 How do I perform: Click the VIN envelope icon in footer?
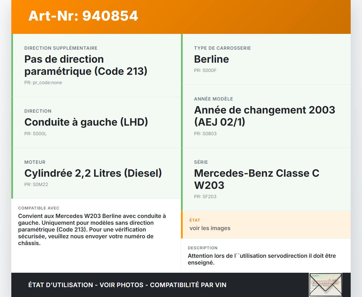pos(326,285)
